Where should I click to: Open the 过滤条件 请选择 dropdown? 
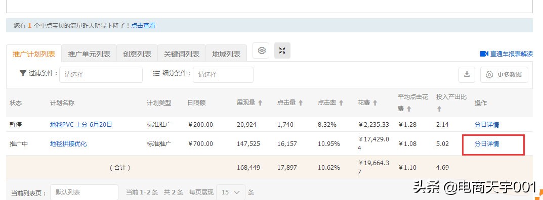[x=101, y=75]
